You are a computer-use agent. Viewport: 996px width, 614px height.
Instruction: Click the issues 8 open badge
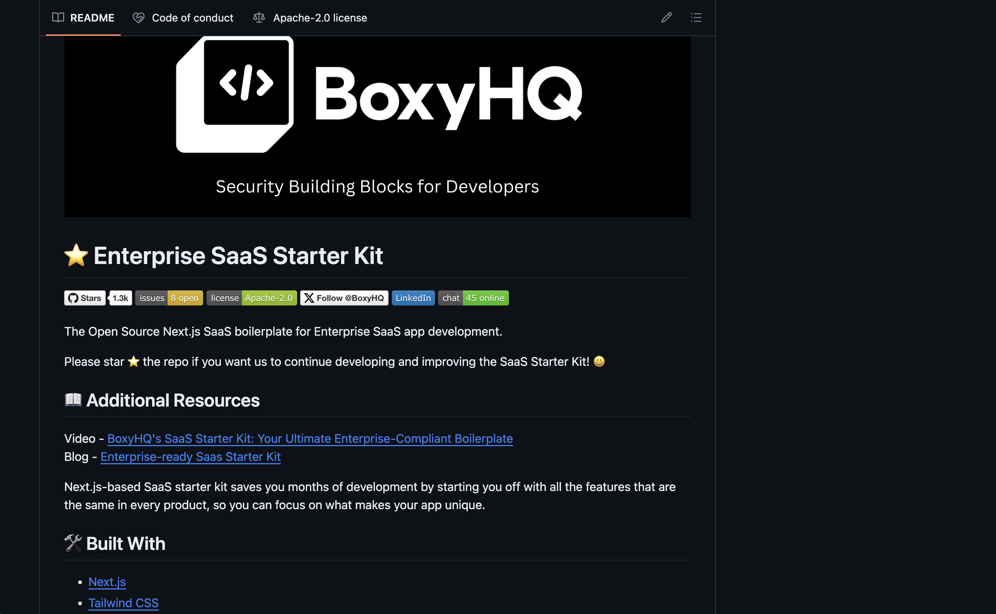click(169, 298)
